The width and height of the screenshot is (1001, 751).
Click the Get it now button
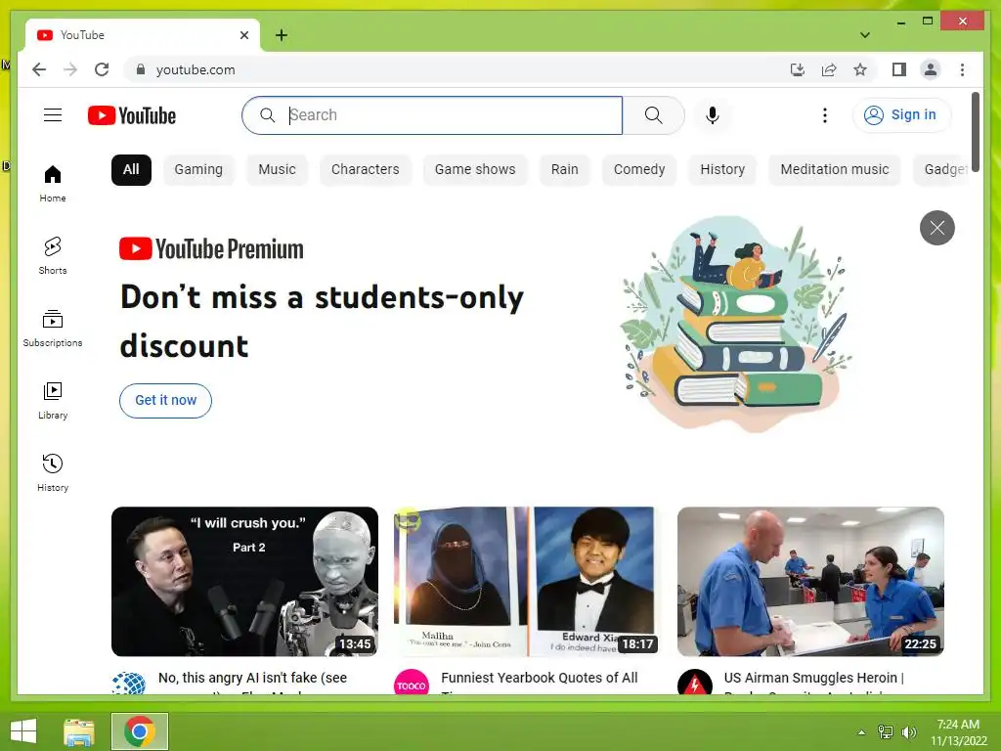click(165, 400)
